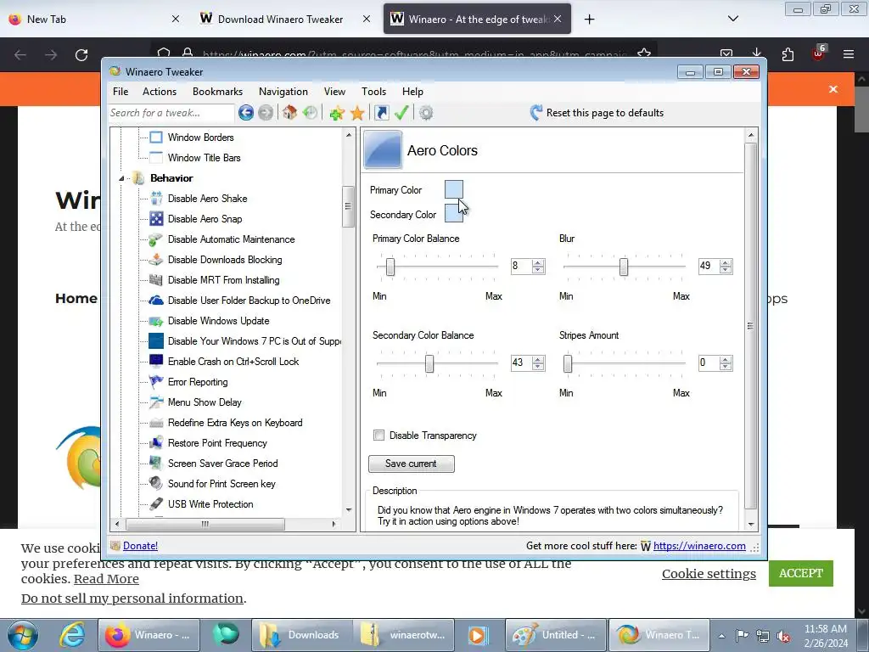The height and width of the screenshot is (652, 869).
Task: Increase Stripes Amount spinner value
Action: coord(726,359)
